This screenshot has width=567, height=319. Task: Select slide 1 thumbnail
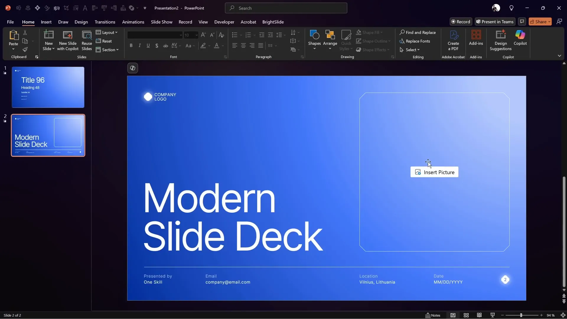tap(48, 87)
